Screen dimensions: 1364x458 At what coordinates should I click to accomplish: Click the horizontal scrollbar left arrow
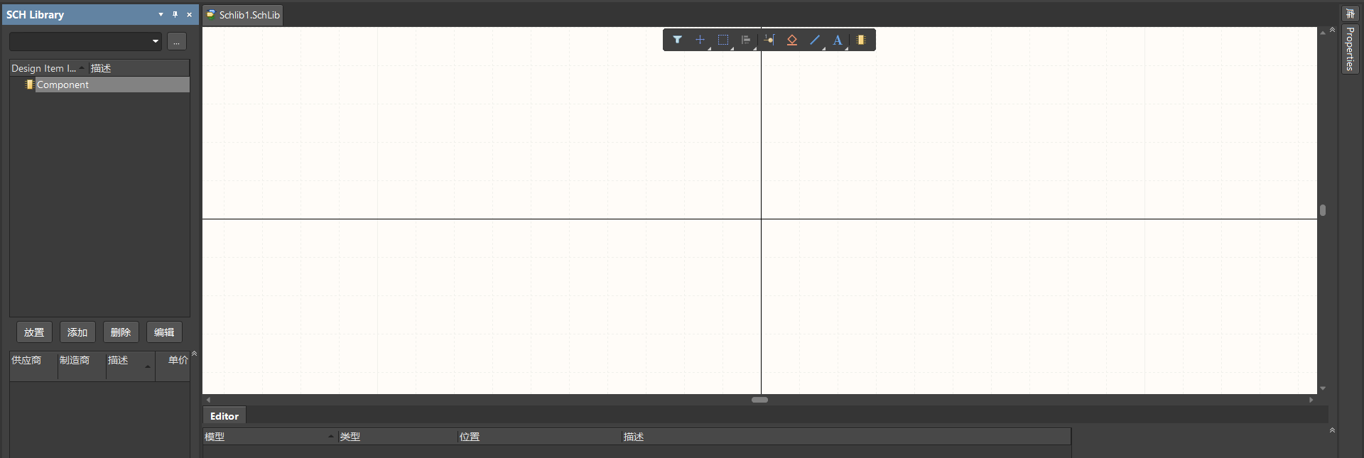coord(208,400)
